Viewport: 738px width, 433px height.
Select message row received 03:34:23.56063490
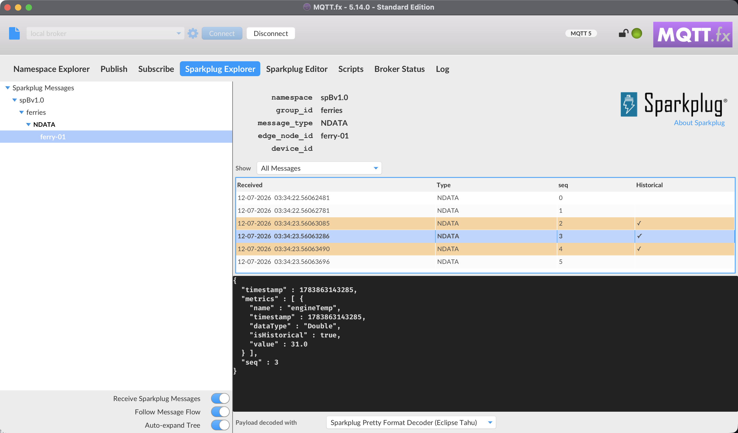(x=485, y=249)
